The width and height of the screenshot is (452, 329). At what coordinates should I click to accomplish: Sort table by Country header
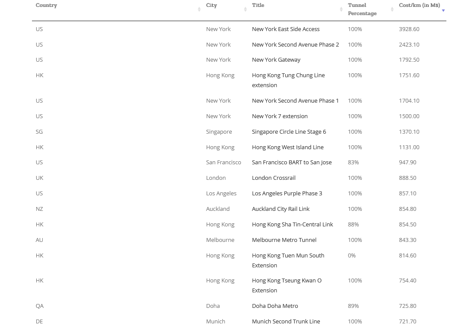point(47,5)
